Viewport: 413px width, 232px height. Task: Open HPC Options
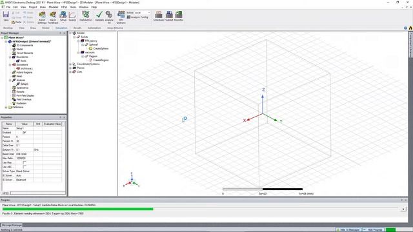[121, 17]
